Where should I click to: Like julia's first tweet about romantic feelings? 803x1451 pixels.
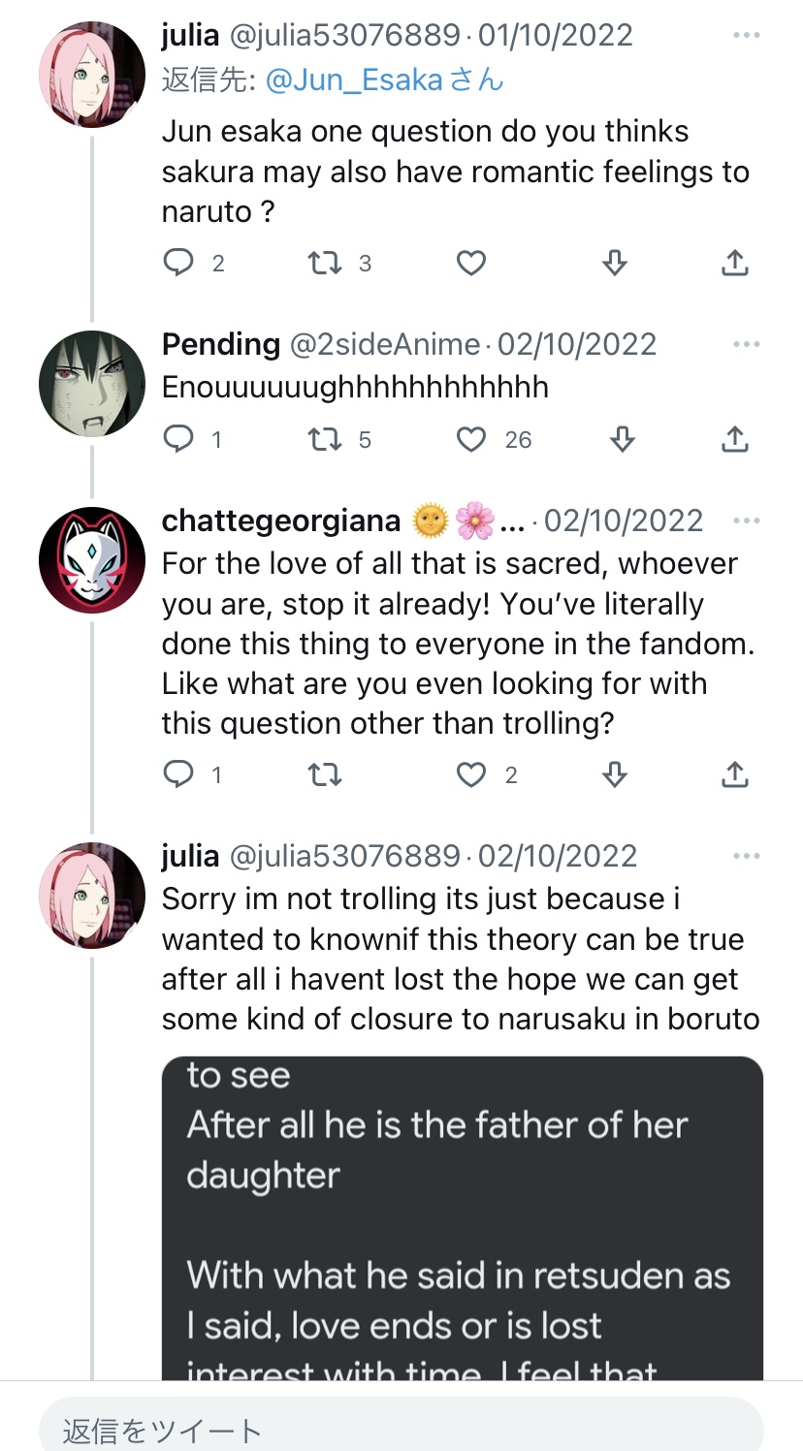coord(471,263)
